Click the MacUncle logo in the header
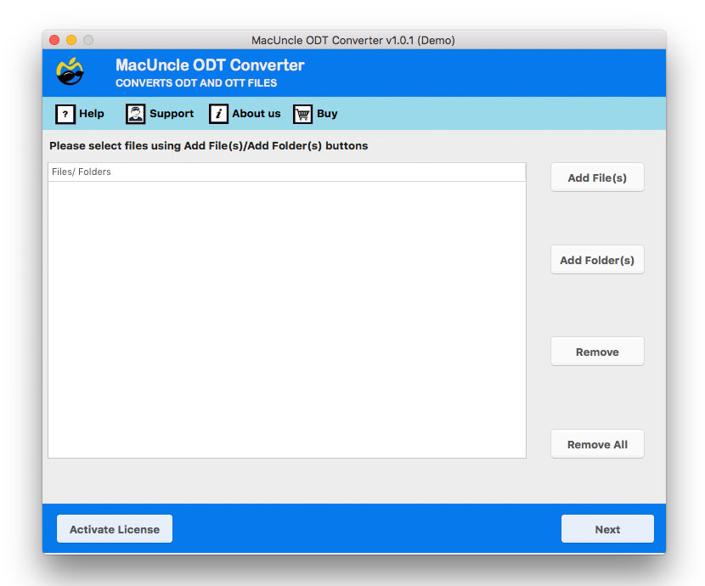Image resolution: width=705 pixels, height=586 pixels. point(71,71)
